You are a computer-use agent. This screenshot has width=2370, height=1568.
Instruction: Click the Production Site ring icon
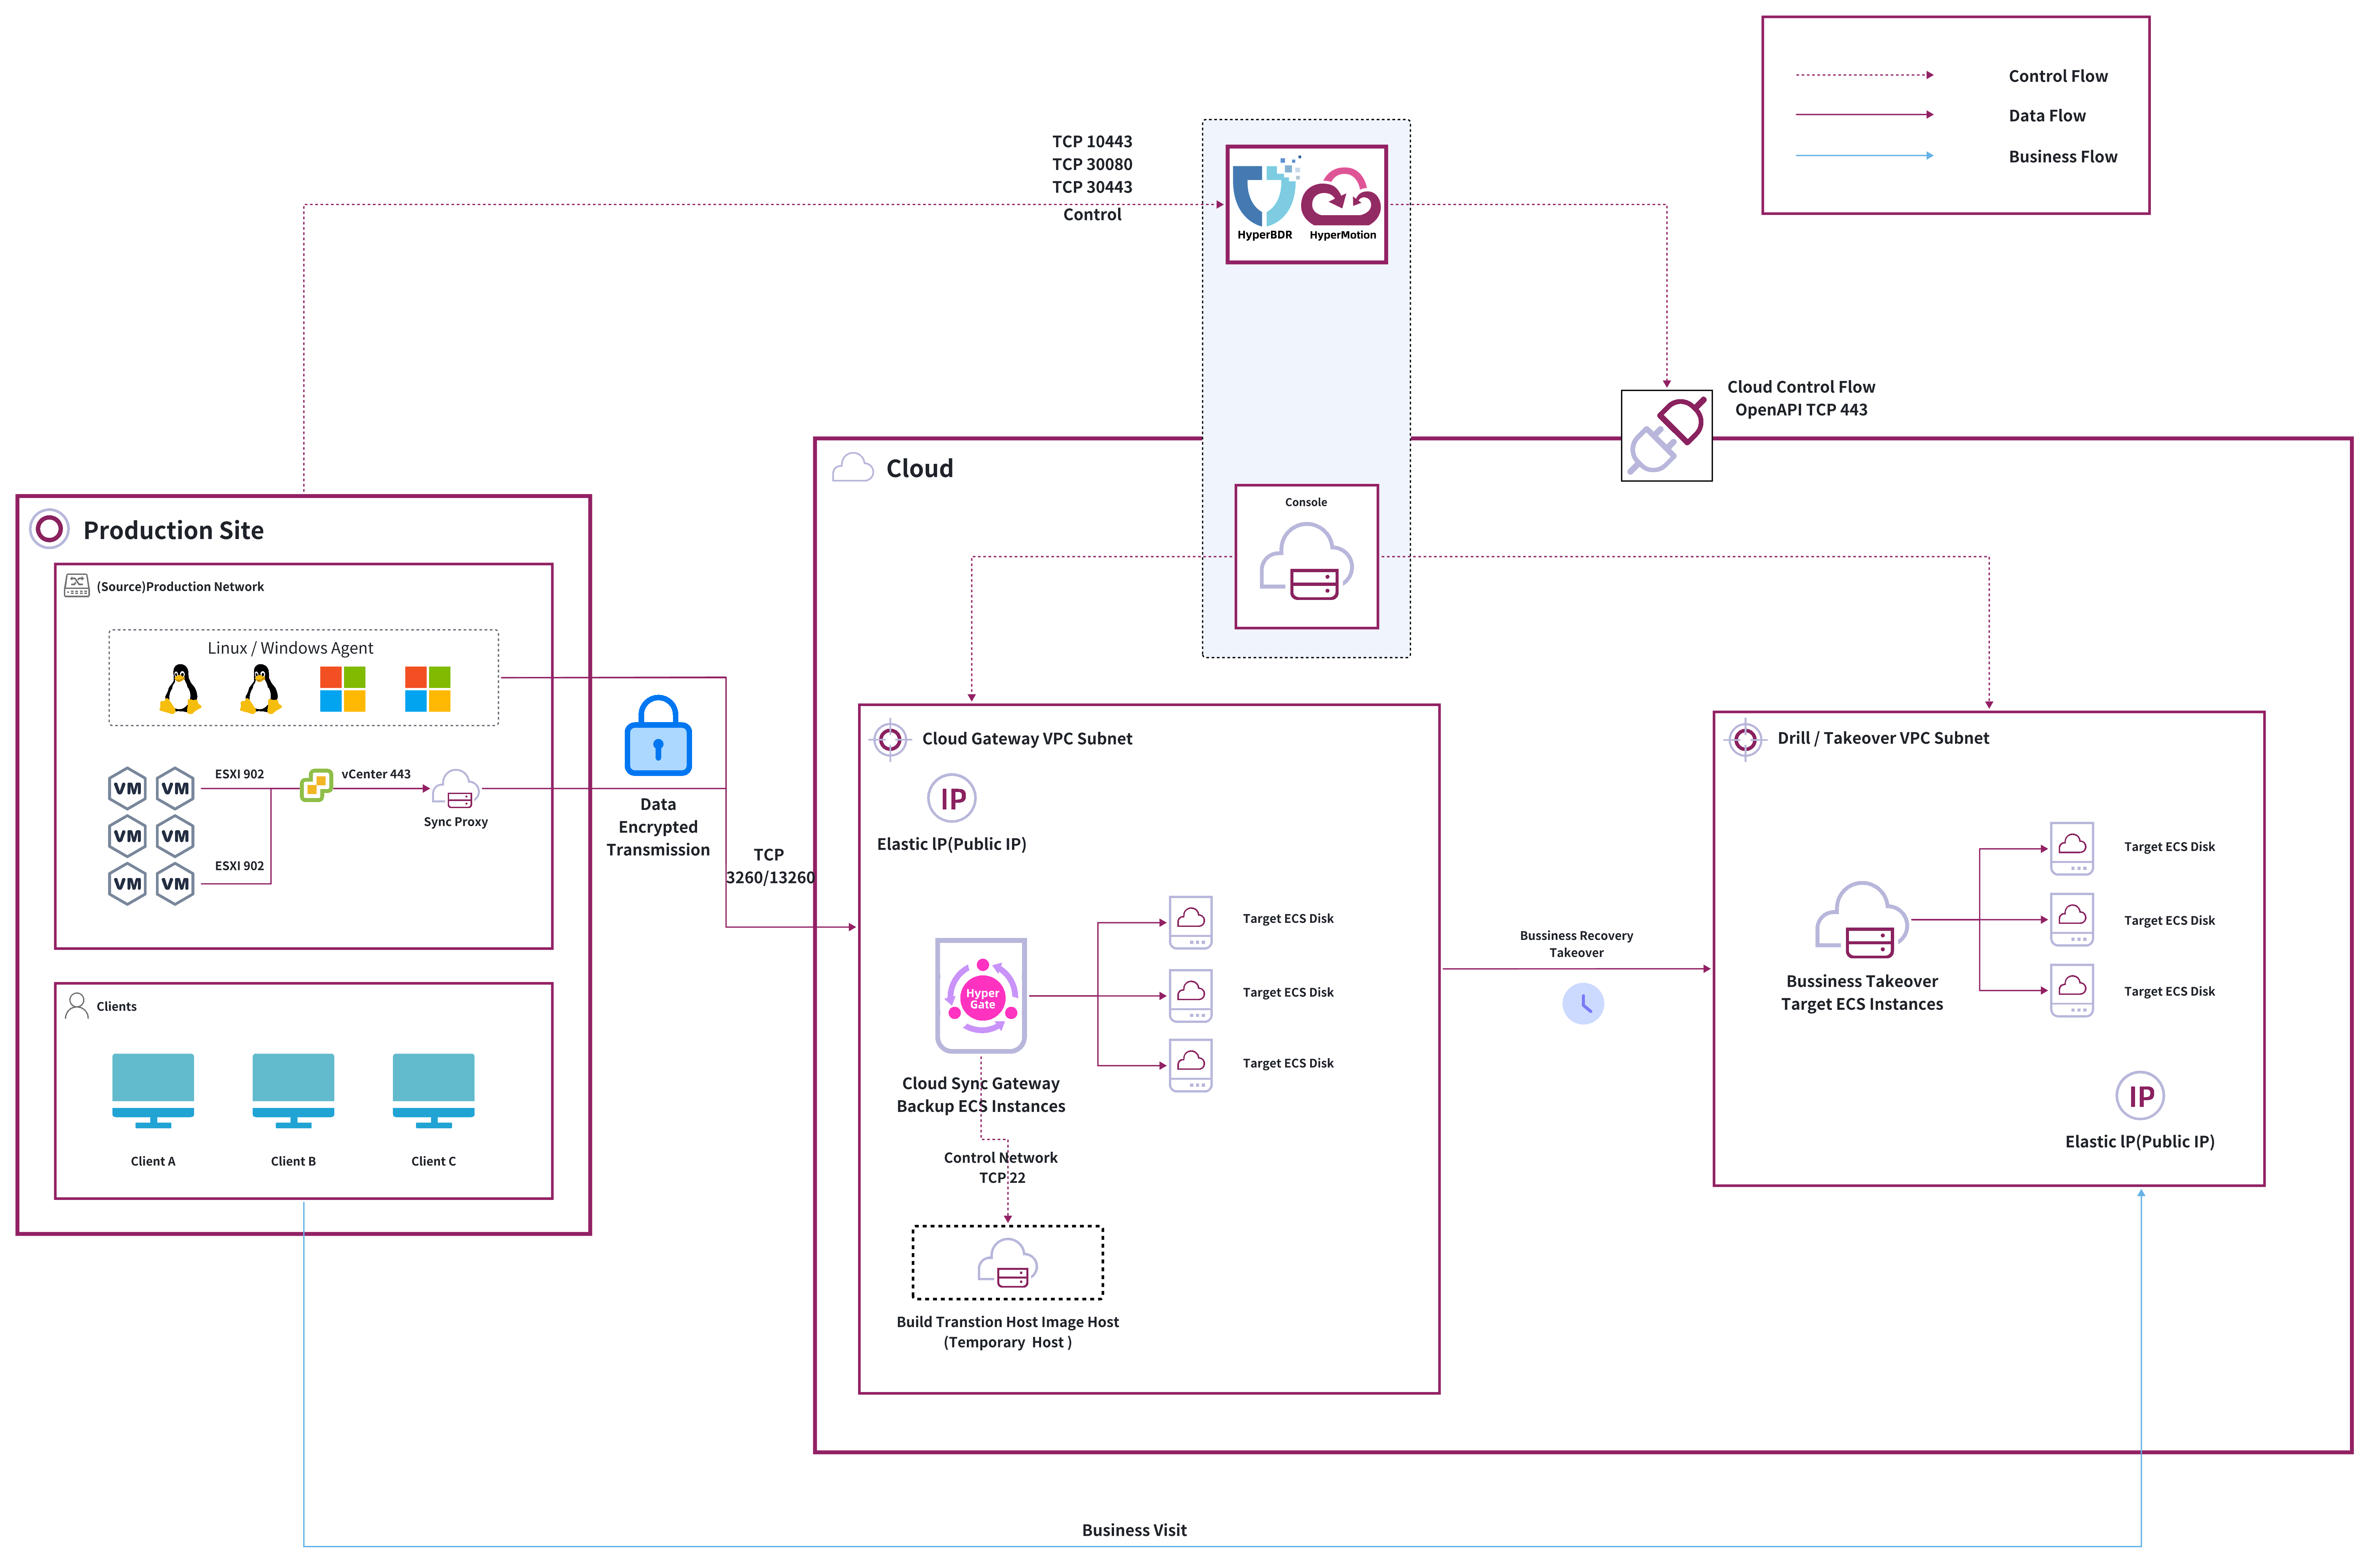tap(49, 529)
